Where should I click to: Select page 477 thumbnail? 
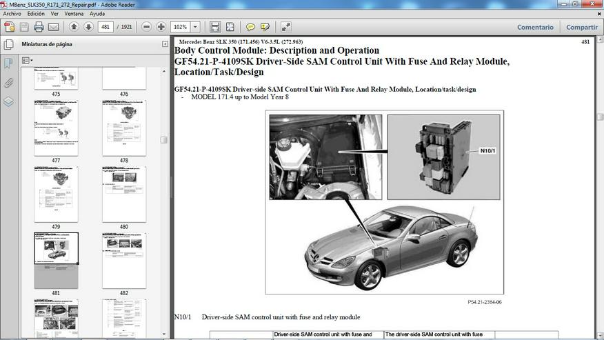click(x=56, y=128)
